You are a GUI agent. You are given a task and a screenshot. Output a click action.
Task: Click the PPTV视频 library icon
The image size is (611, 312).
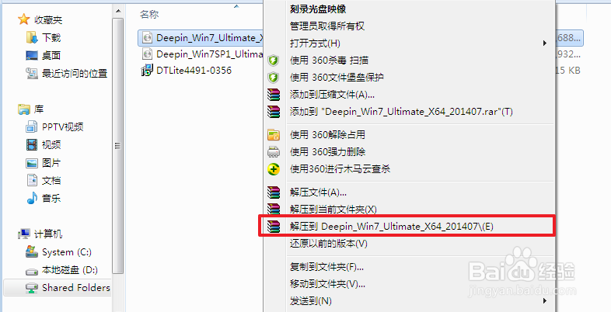click(x=31, y=127)
